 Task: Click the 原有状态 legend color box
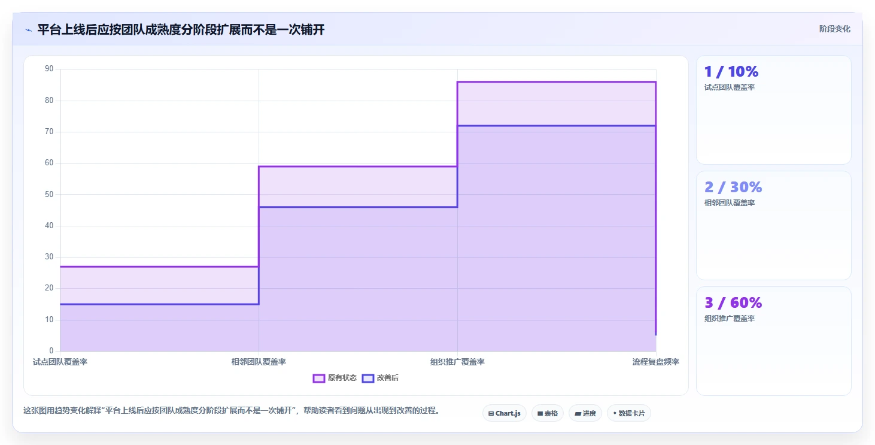click(319, 378)
